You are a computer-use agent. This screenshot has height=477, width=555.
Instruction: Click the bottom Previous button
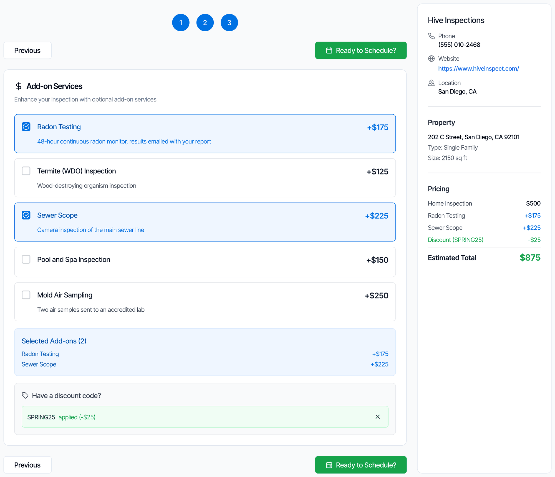[x=27, y=465]
